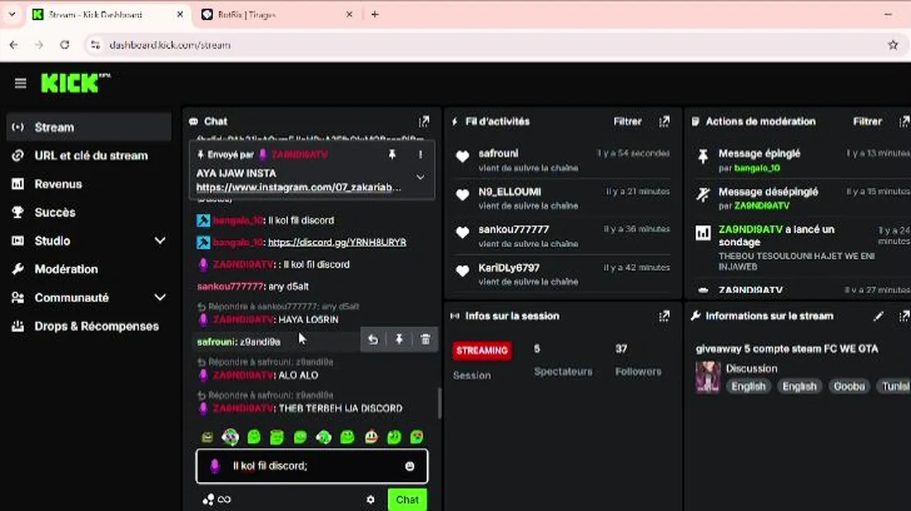The height and width of the screenshot is (511, 911).
Task: Pop out Infos sur la session panel
Action: pos(664,316)
